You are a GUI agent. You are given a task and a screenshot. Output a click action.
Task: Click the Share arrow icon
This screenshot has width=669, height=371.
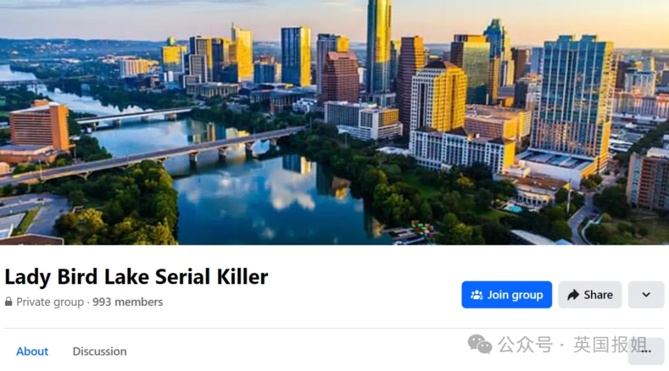pos(573,295)
